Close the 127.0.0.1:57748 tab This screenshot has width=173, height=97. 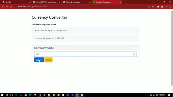tap(59, 2)
